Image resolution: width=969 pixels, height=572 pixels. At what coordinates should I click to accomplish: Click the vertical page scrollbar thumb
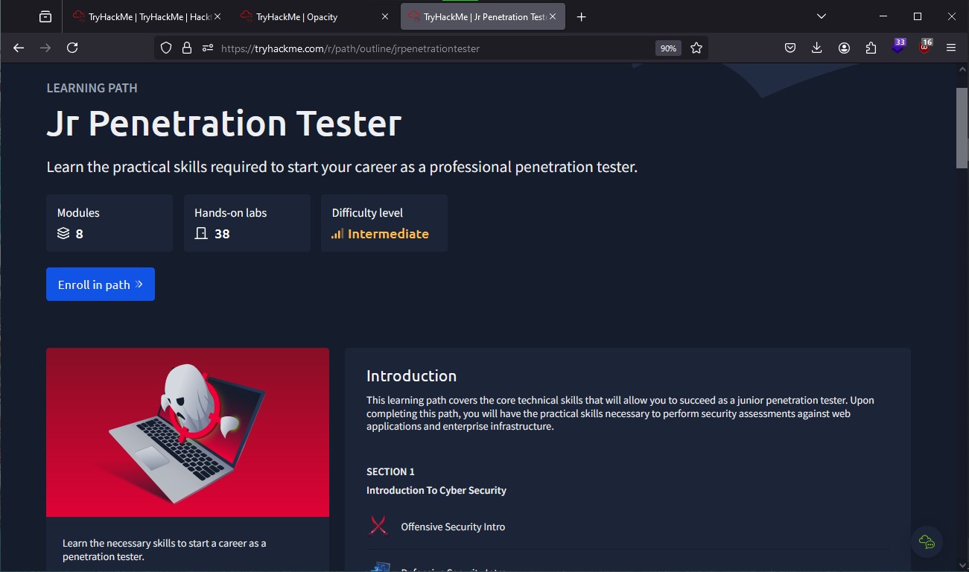coord(962,128)
